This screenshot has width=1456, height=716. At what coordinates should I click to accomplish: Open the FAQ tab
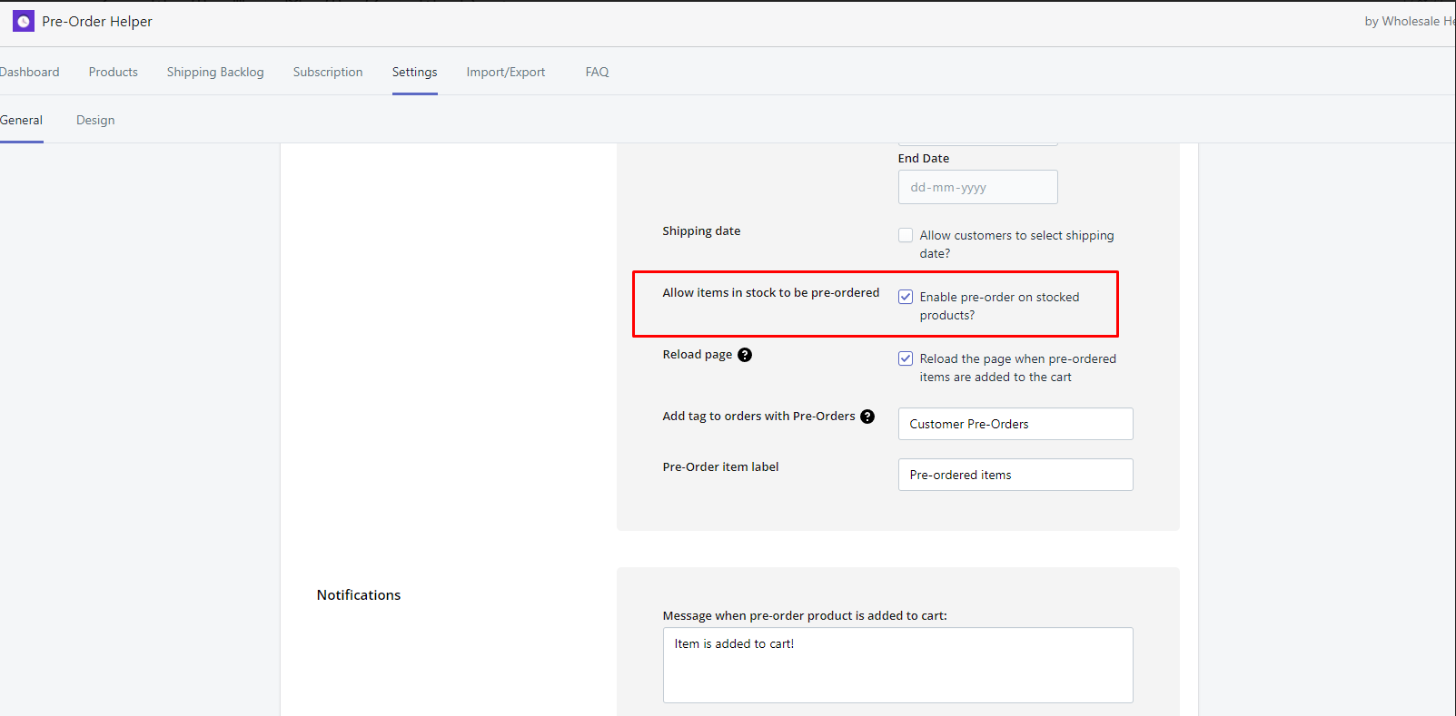click(x=597, y=72)
